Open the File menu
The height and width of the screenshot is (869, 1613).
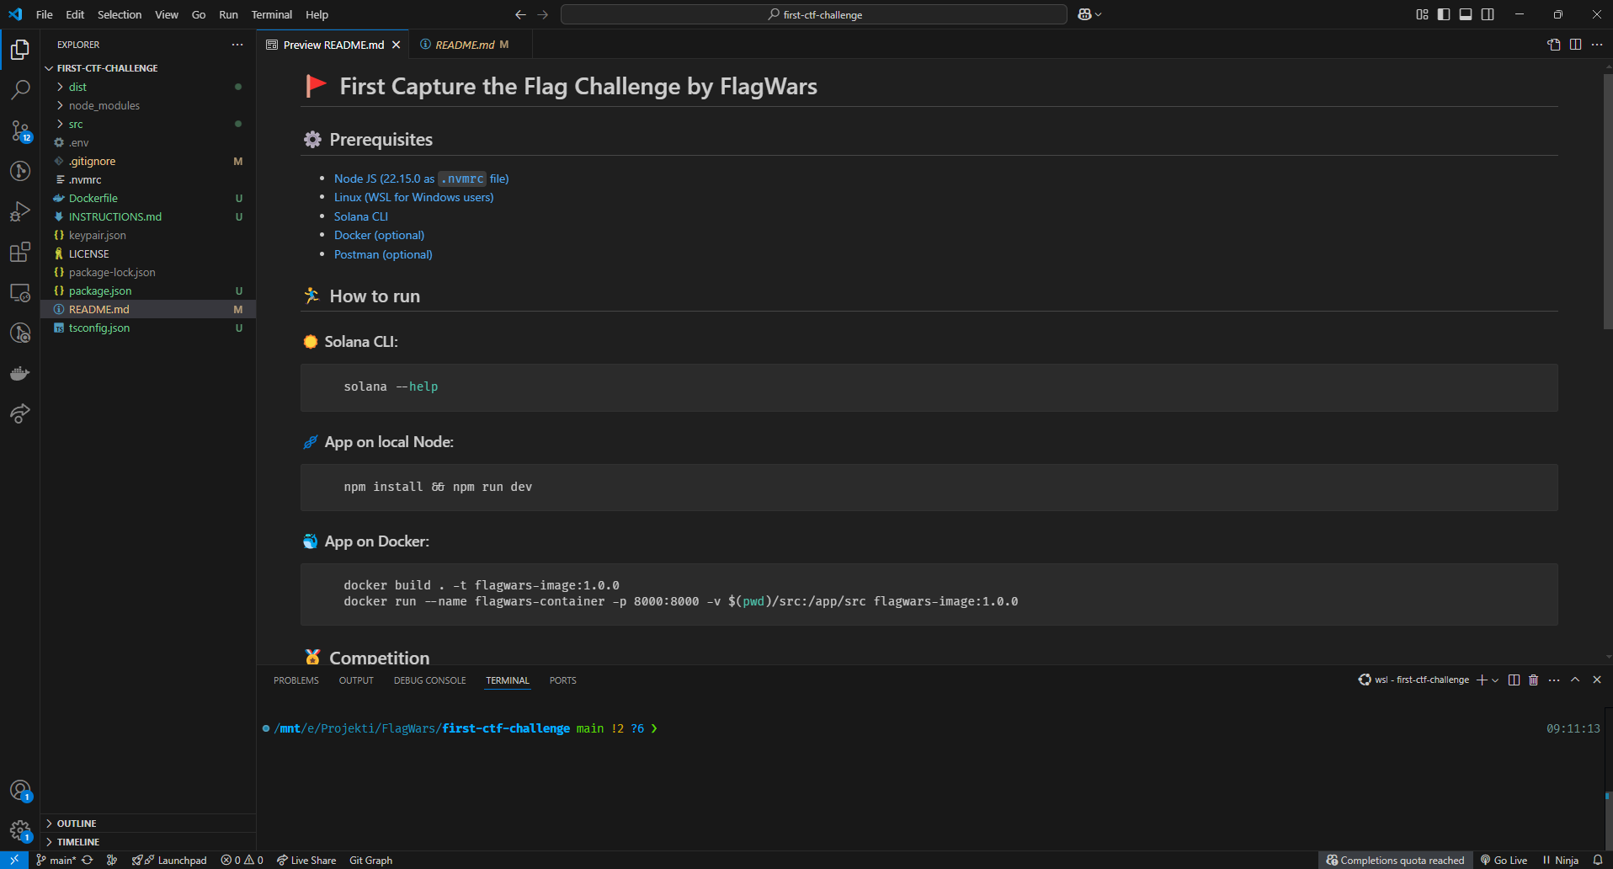coord(45,14)
